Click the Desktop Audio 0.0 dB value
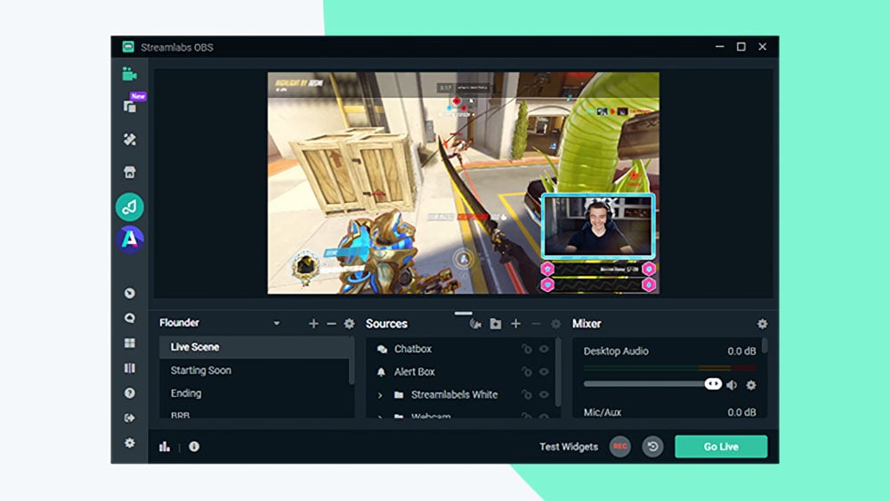 741,352
